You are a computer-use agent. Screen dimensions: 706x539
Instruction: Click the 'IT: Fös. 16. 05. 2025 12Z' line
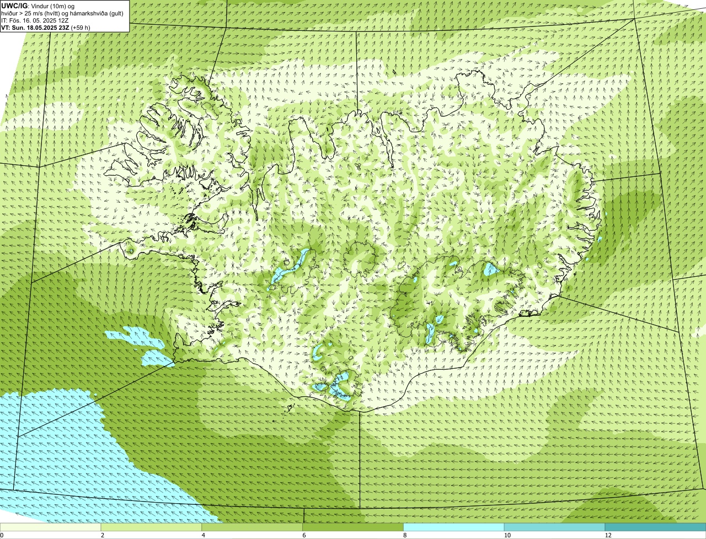pyautogui.click(x=35, y=20)
